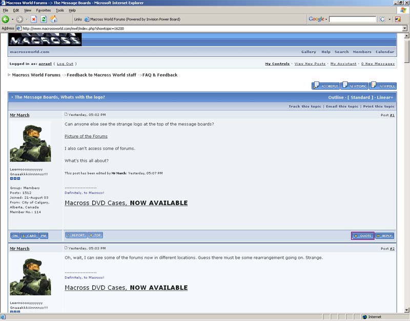Expand the Back button history dropdown
Screen dimensions: 410x321
[12, 19]
